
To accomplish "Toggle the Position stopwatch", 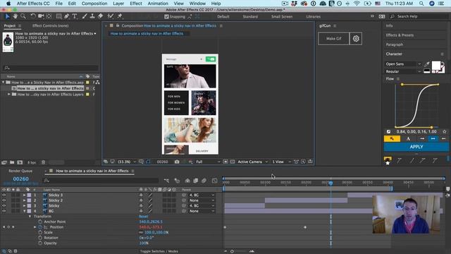I will (40, 227).
